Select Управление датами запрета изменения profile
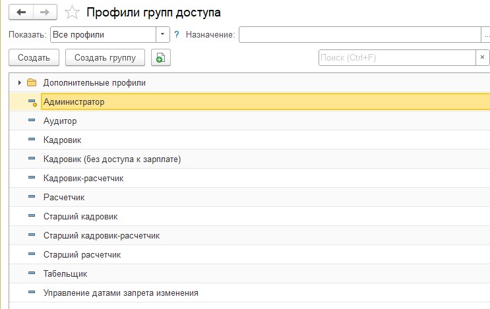This screenshot has width=490, height=309. click(121, 293)
